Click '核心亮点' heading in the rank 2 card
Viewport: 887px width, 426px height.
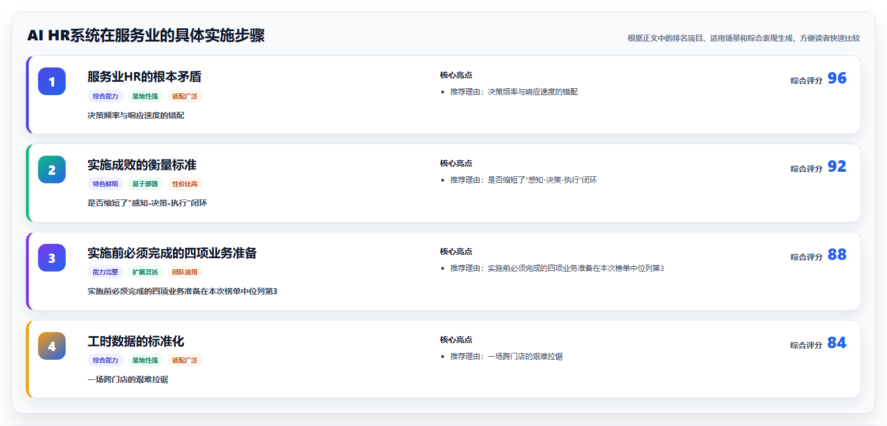point(456,164)
